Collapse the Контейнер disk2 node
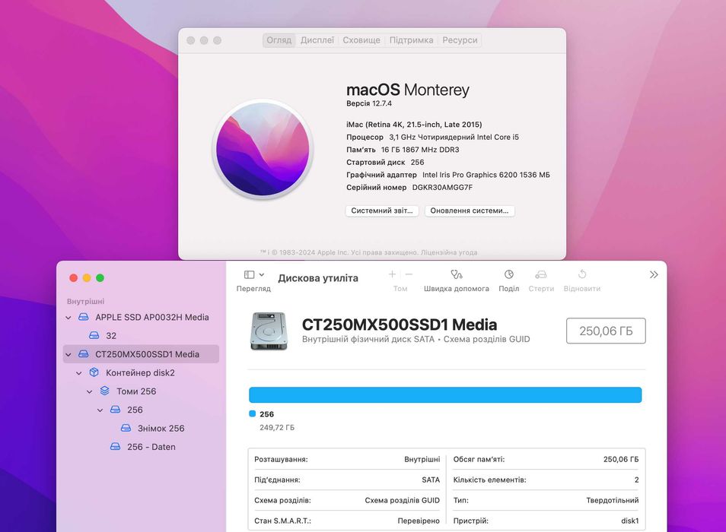This screenshot has height=532, width=726. pyautogui.click(x=79, y=373)
